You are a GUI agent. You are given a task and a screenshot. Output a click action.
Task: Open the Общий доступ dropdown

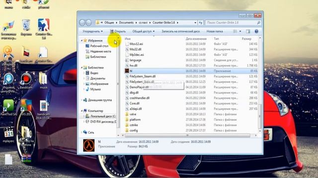tap(144, 31)
